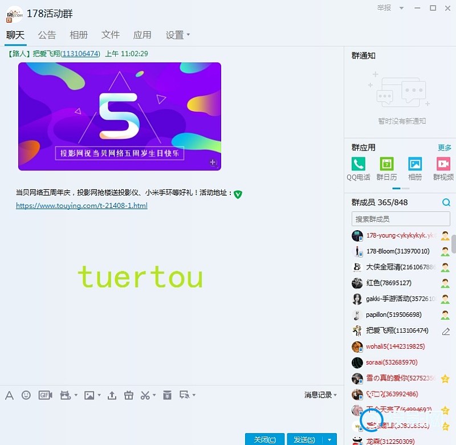Click the upload file icon
This screenshot has height=445, width=456.
pos(112,395)
